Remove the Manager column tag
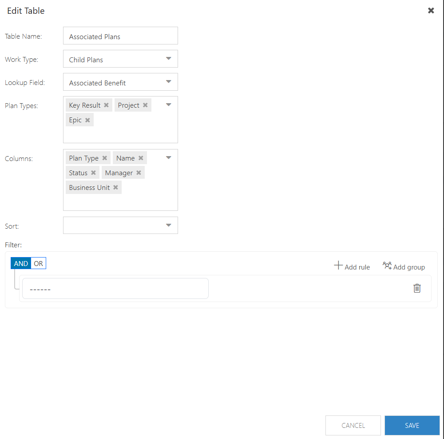Screen dimensions: 444x439 click(x=139, y=173)
